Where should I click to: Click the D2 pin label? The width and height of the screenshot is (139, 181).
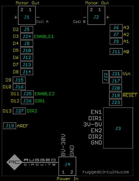(x=16, y=29)
